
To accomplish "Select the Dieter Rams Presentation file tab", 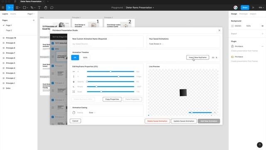I will [31, 1].
